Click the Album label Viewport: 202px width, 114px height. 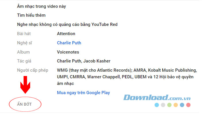click(x=24, y=52)
